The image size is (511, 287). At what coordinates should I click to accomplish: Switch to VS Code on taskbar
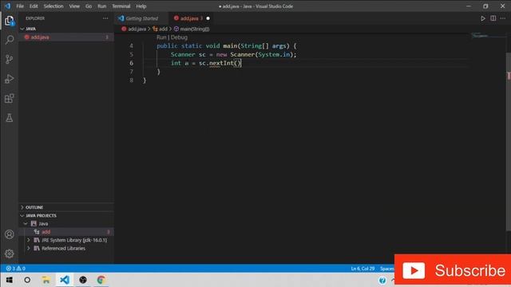(65, 280)
